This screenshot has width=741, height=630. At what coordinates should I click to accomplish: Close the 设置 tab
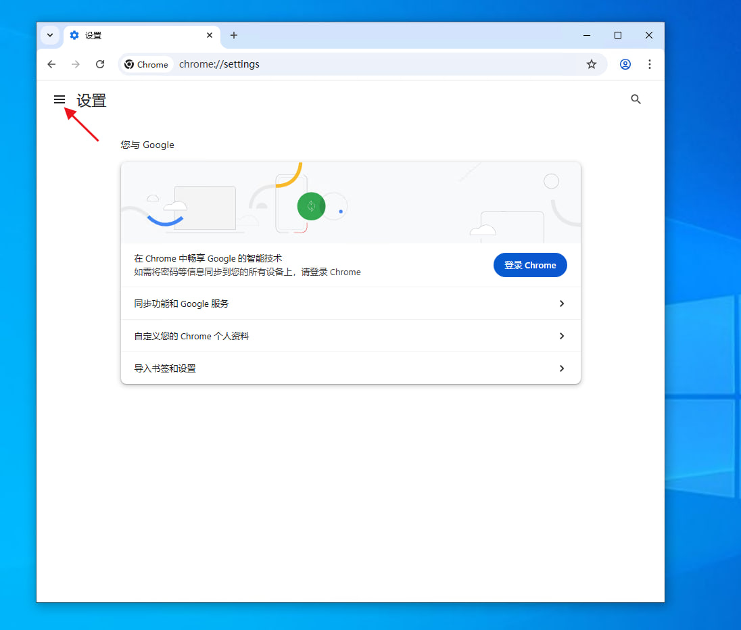pos(210,35)
